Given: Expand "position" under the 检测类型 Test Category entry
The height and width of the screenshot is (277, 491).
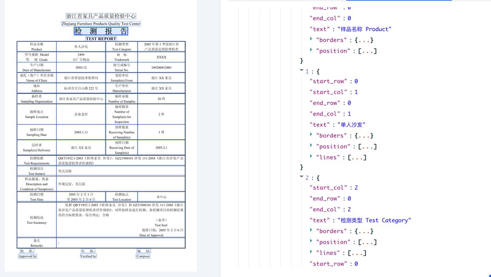Looking at the screenshot, I should coord(311,241).
